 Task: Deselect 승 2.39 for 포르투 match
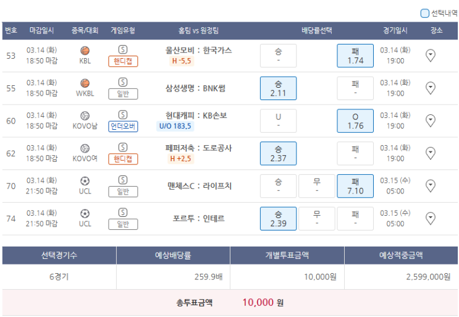point(278,218)
